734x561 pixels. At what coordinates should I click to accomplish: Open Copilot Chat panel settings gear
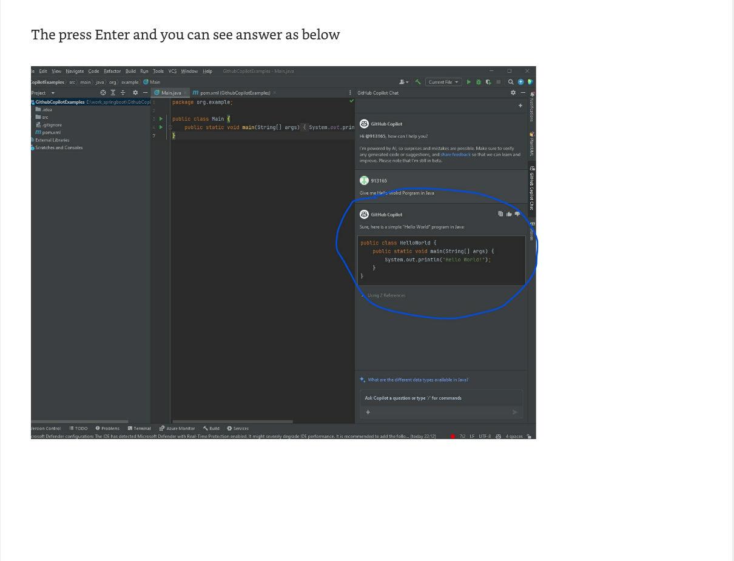click(513, 93)
